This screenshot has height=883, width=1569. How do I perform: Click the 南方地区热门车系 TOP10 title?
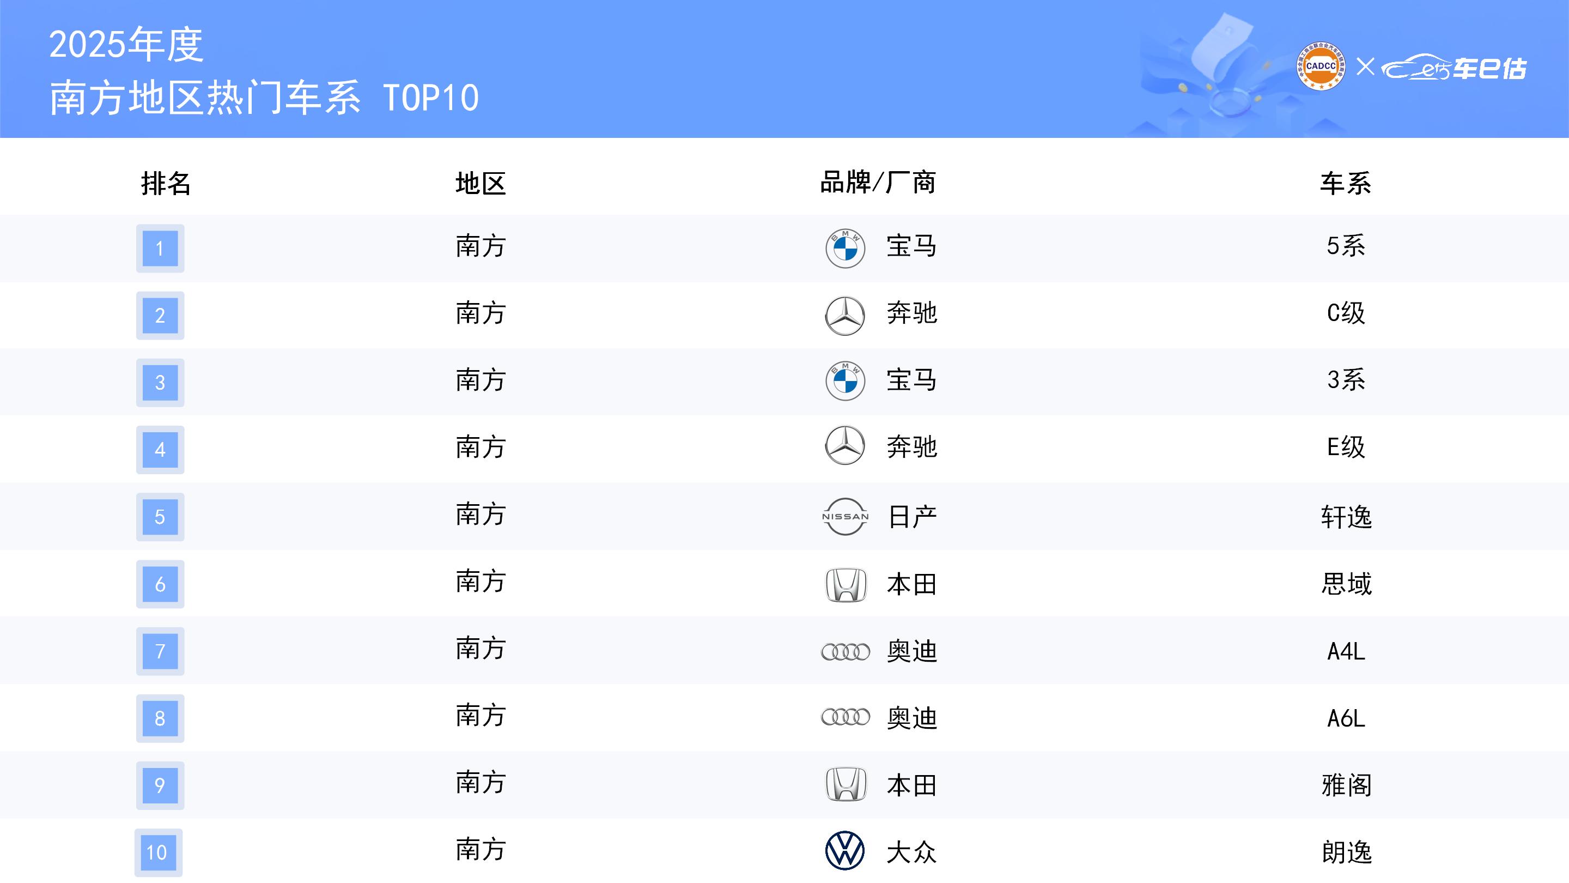[x=264, y=98]
